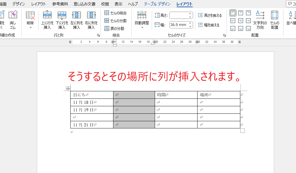296x173 pixels.
Task: Merge cells (セルの結合)
Action: pos(115,13)
